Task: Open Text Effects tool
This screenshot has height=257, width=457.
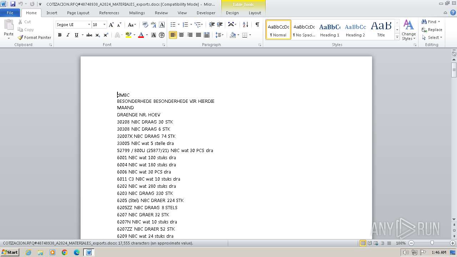Action: point(117,35)
